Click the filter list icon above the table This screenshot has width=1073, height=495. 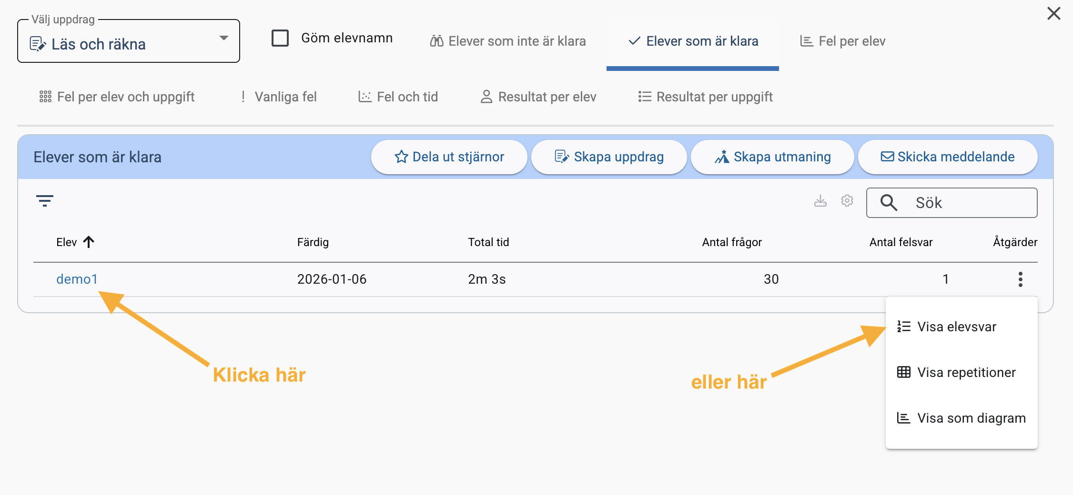[45, 201]
